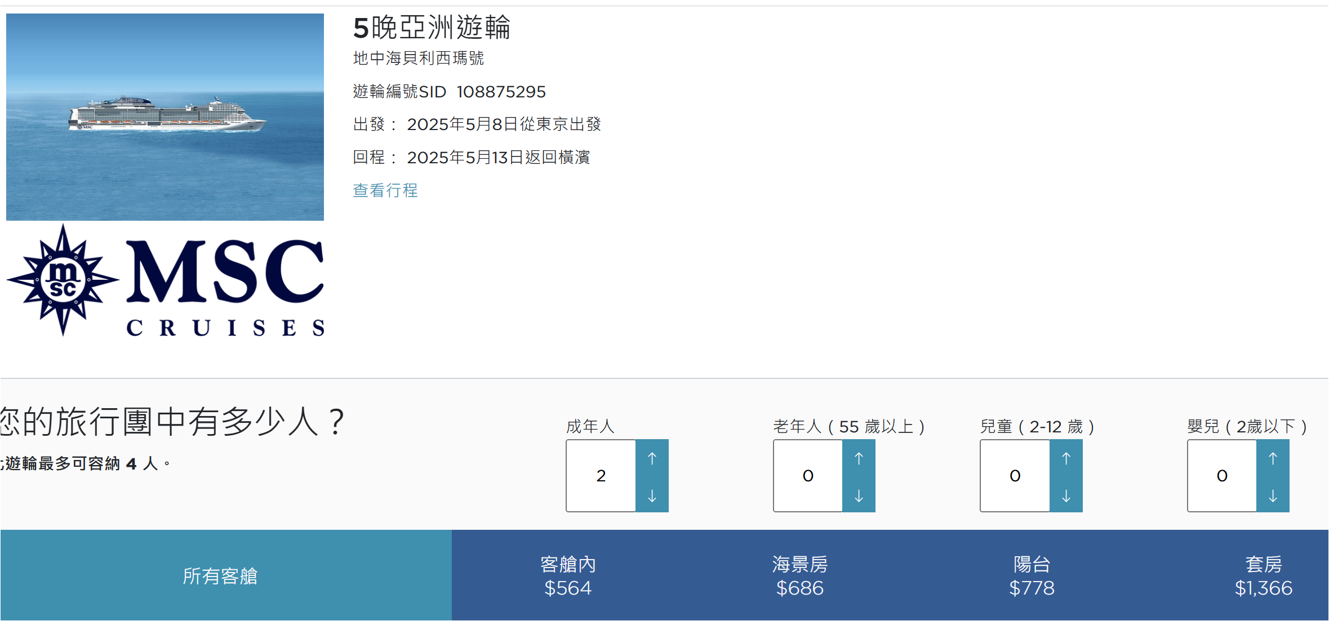Click the adult count input field
Viewport: 1329px width, 621px height.
click(601, 476)
